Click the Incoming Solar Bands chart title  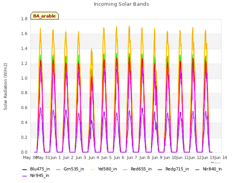click(x=121, y=4)
